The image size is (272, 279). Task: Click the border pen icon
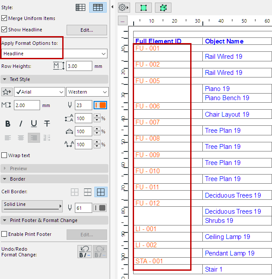[70, 208]
